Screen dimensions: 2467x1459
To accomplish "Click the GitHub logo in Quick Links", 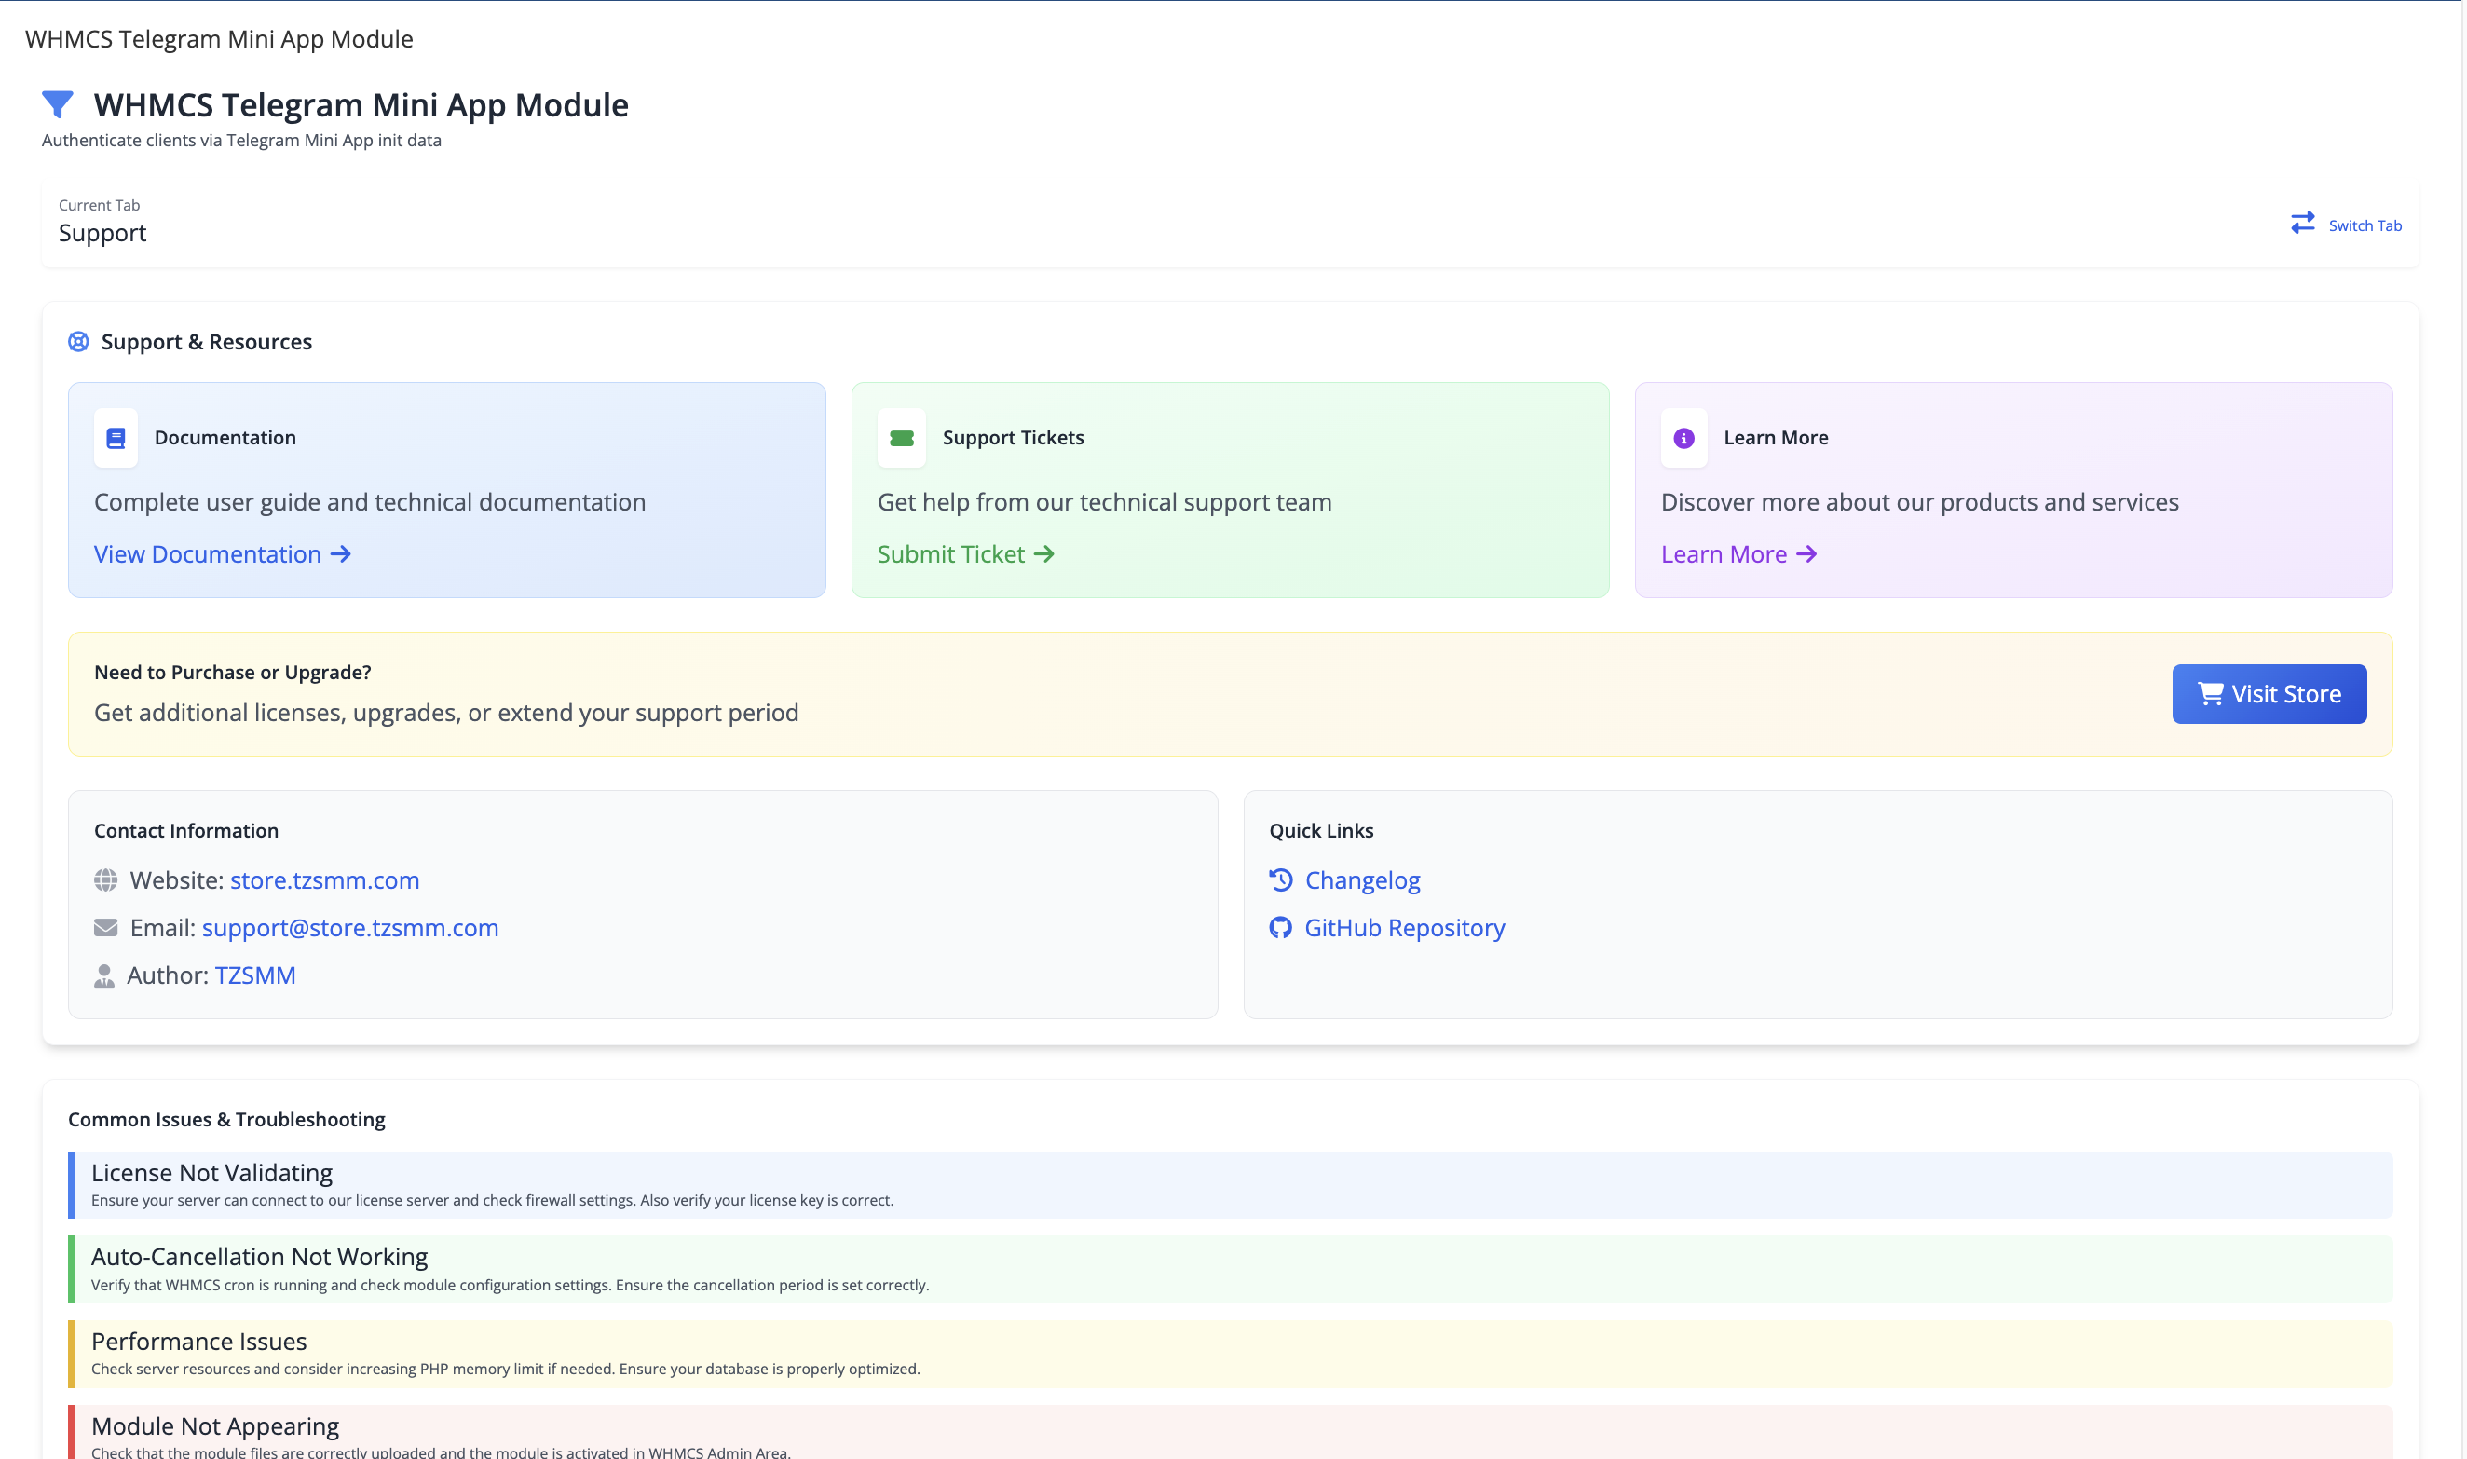I will tap(1281, 927).
